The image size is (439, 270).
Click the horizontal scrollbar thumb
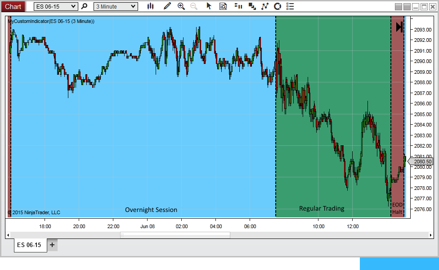pyautogui.click(x=175, y=235)
